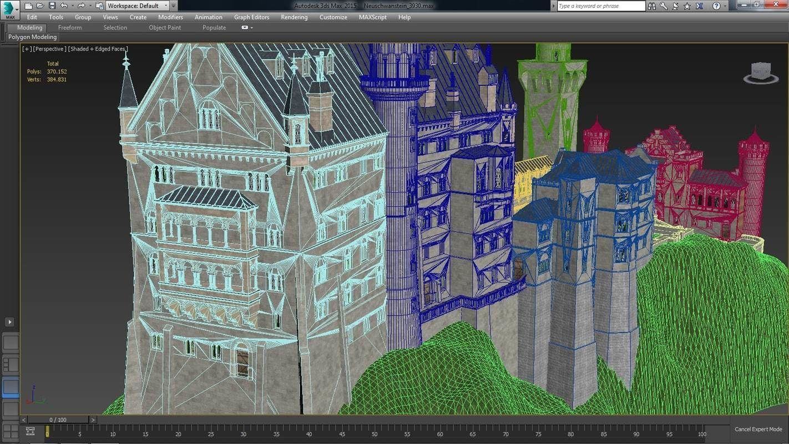Step forward with time slider right arrow

[93, 420]
